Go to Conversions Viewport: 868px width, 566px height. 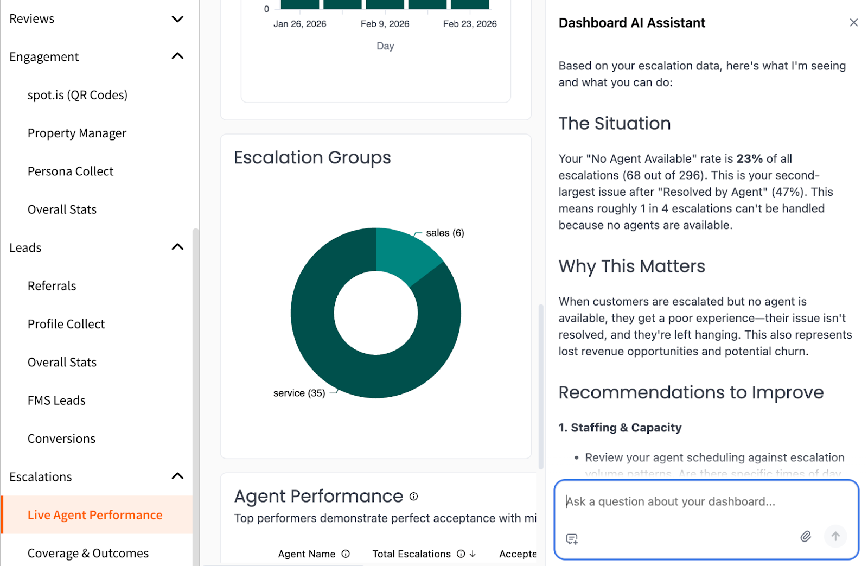click(x=61, y=438)
